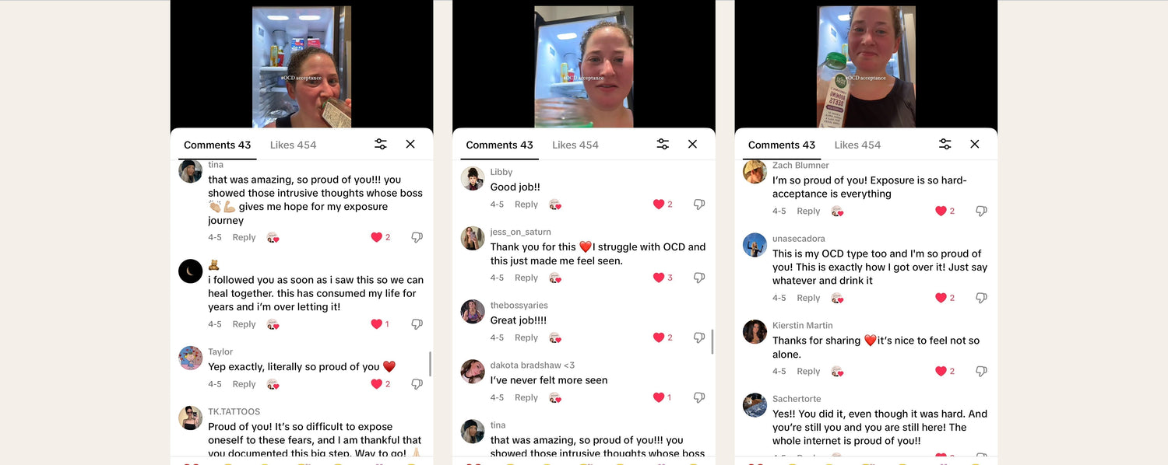
Task: Open comment filter icon in left panel
Action: (x=380, y=144)
